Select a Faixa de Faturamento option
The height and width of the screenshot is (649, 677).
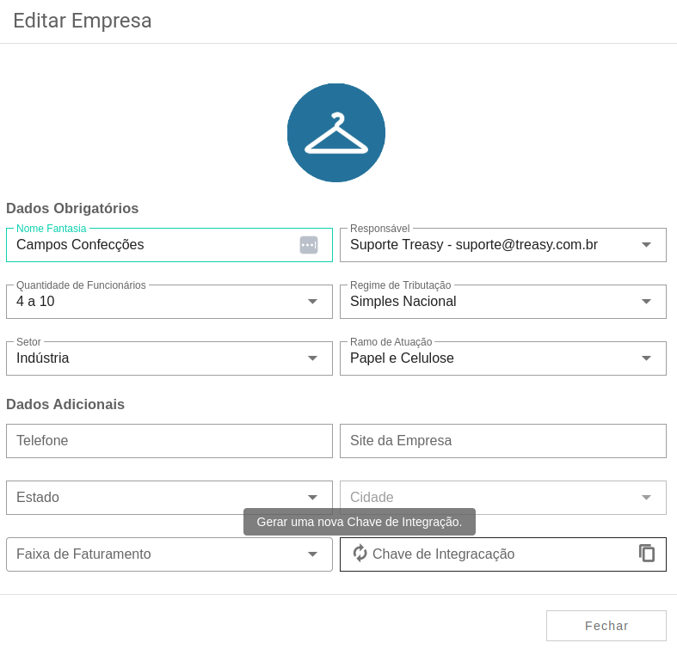[169, 554]
